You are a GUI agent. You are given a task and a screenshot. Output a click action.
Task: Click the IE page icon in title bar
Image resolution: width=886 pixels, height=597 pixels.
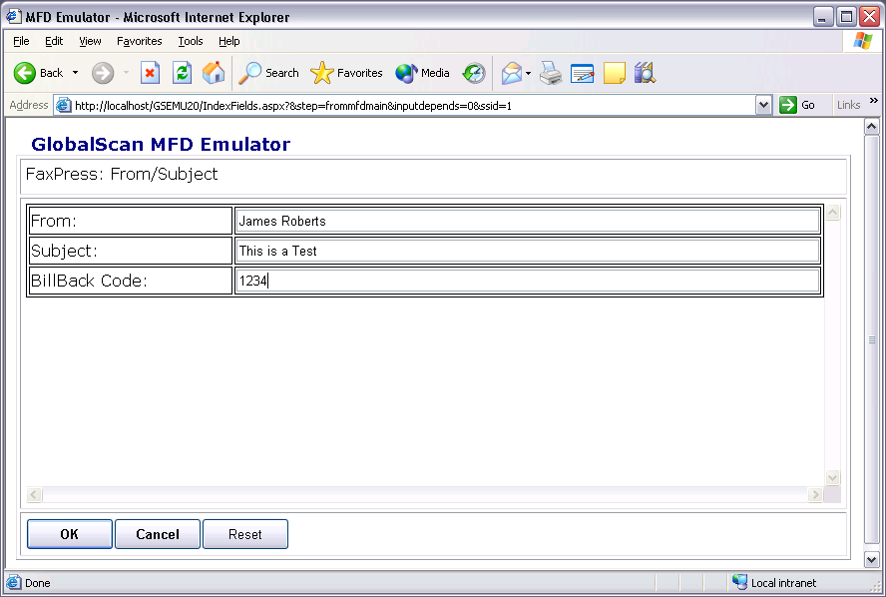[14, 17]
